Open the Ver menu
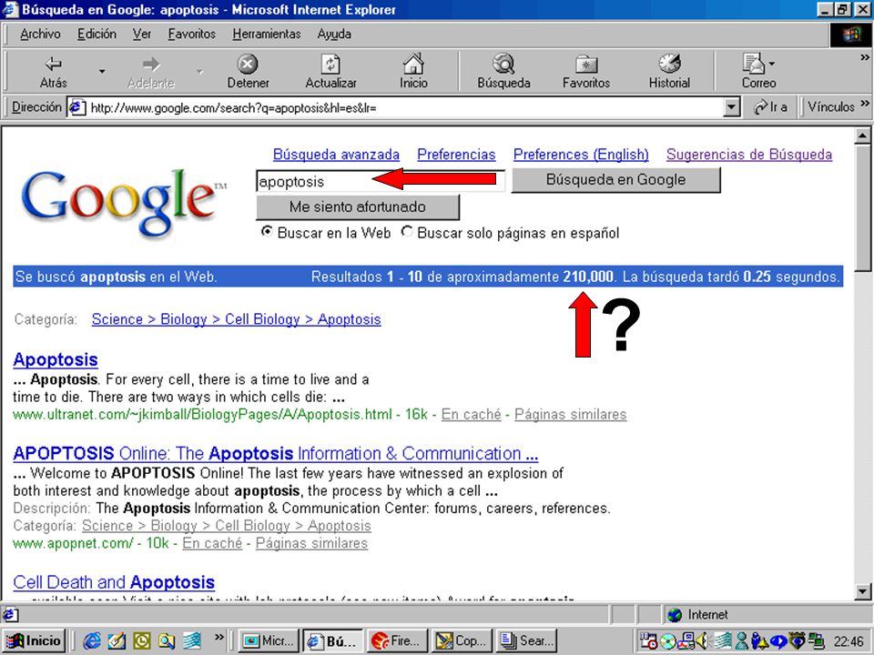 pyautogui.click(x=142, y=34)
